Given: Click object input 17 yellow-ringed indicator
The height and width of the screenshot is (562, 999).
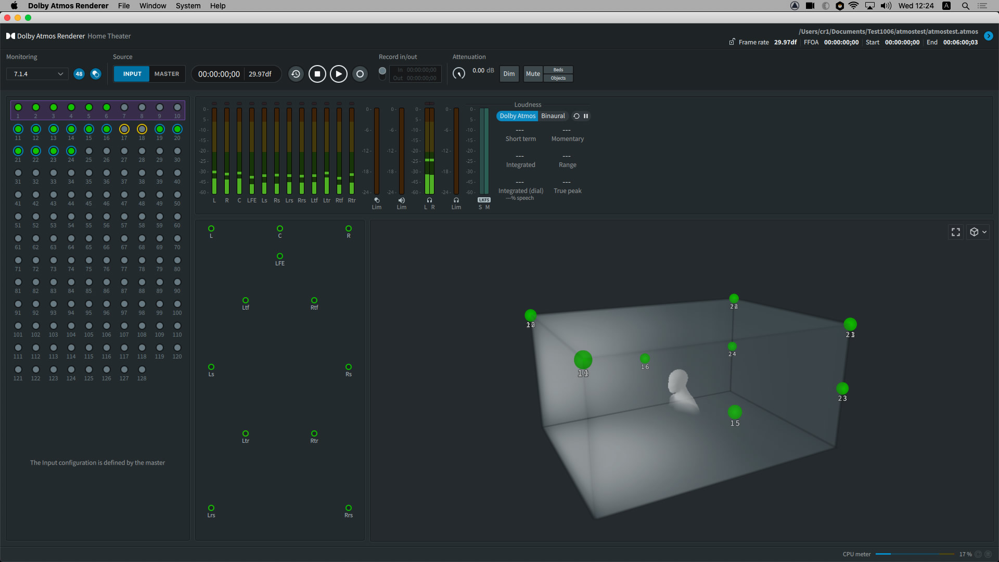Looking at the screenshot, I should tap(124, 129).
